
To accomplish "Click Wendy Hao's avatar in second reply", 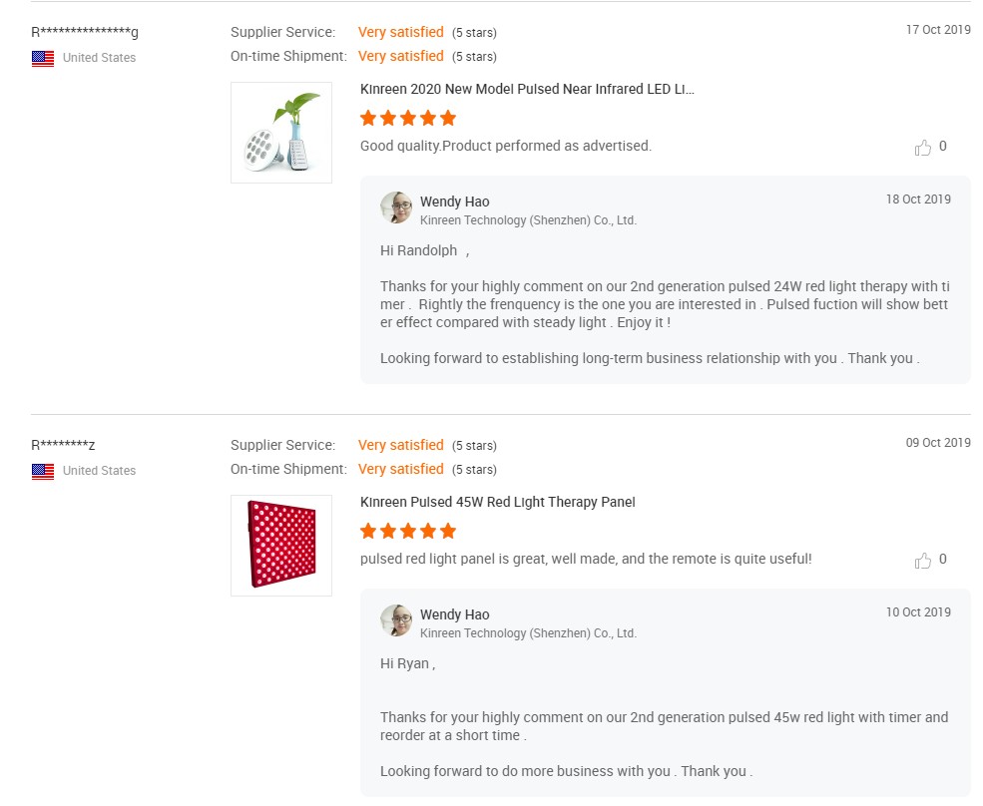I will click(396, 620).
